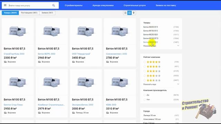The height and width of the screenshot is (124, 221).
Task: Select the rating radio with count 136
Action: coord(144,62)
